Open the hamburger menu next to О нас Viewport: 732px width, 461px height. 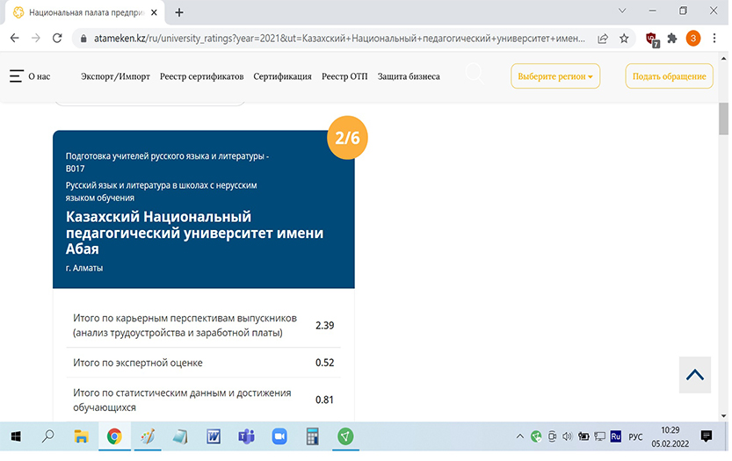16,76
